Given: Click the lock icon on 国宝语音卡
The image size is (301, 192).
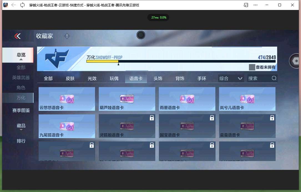Looking at the screenshot, I should click(x=212, y=118).
